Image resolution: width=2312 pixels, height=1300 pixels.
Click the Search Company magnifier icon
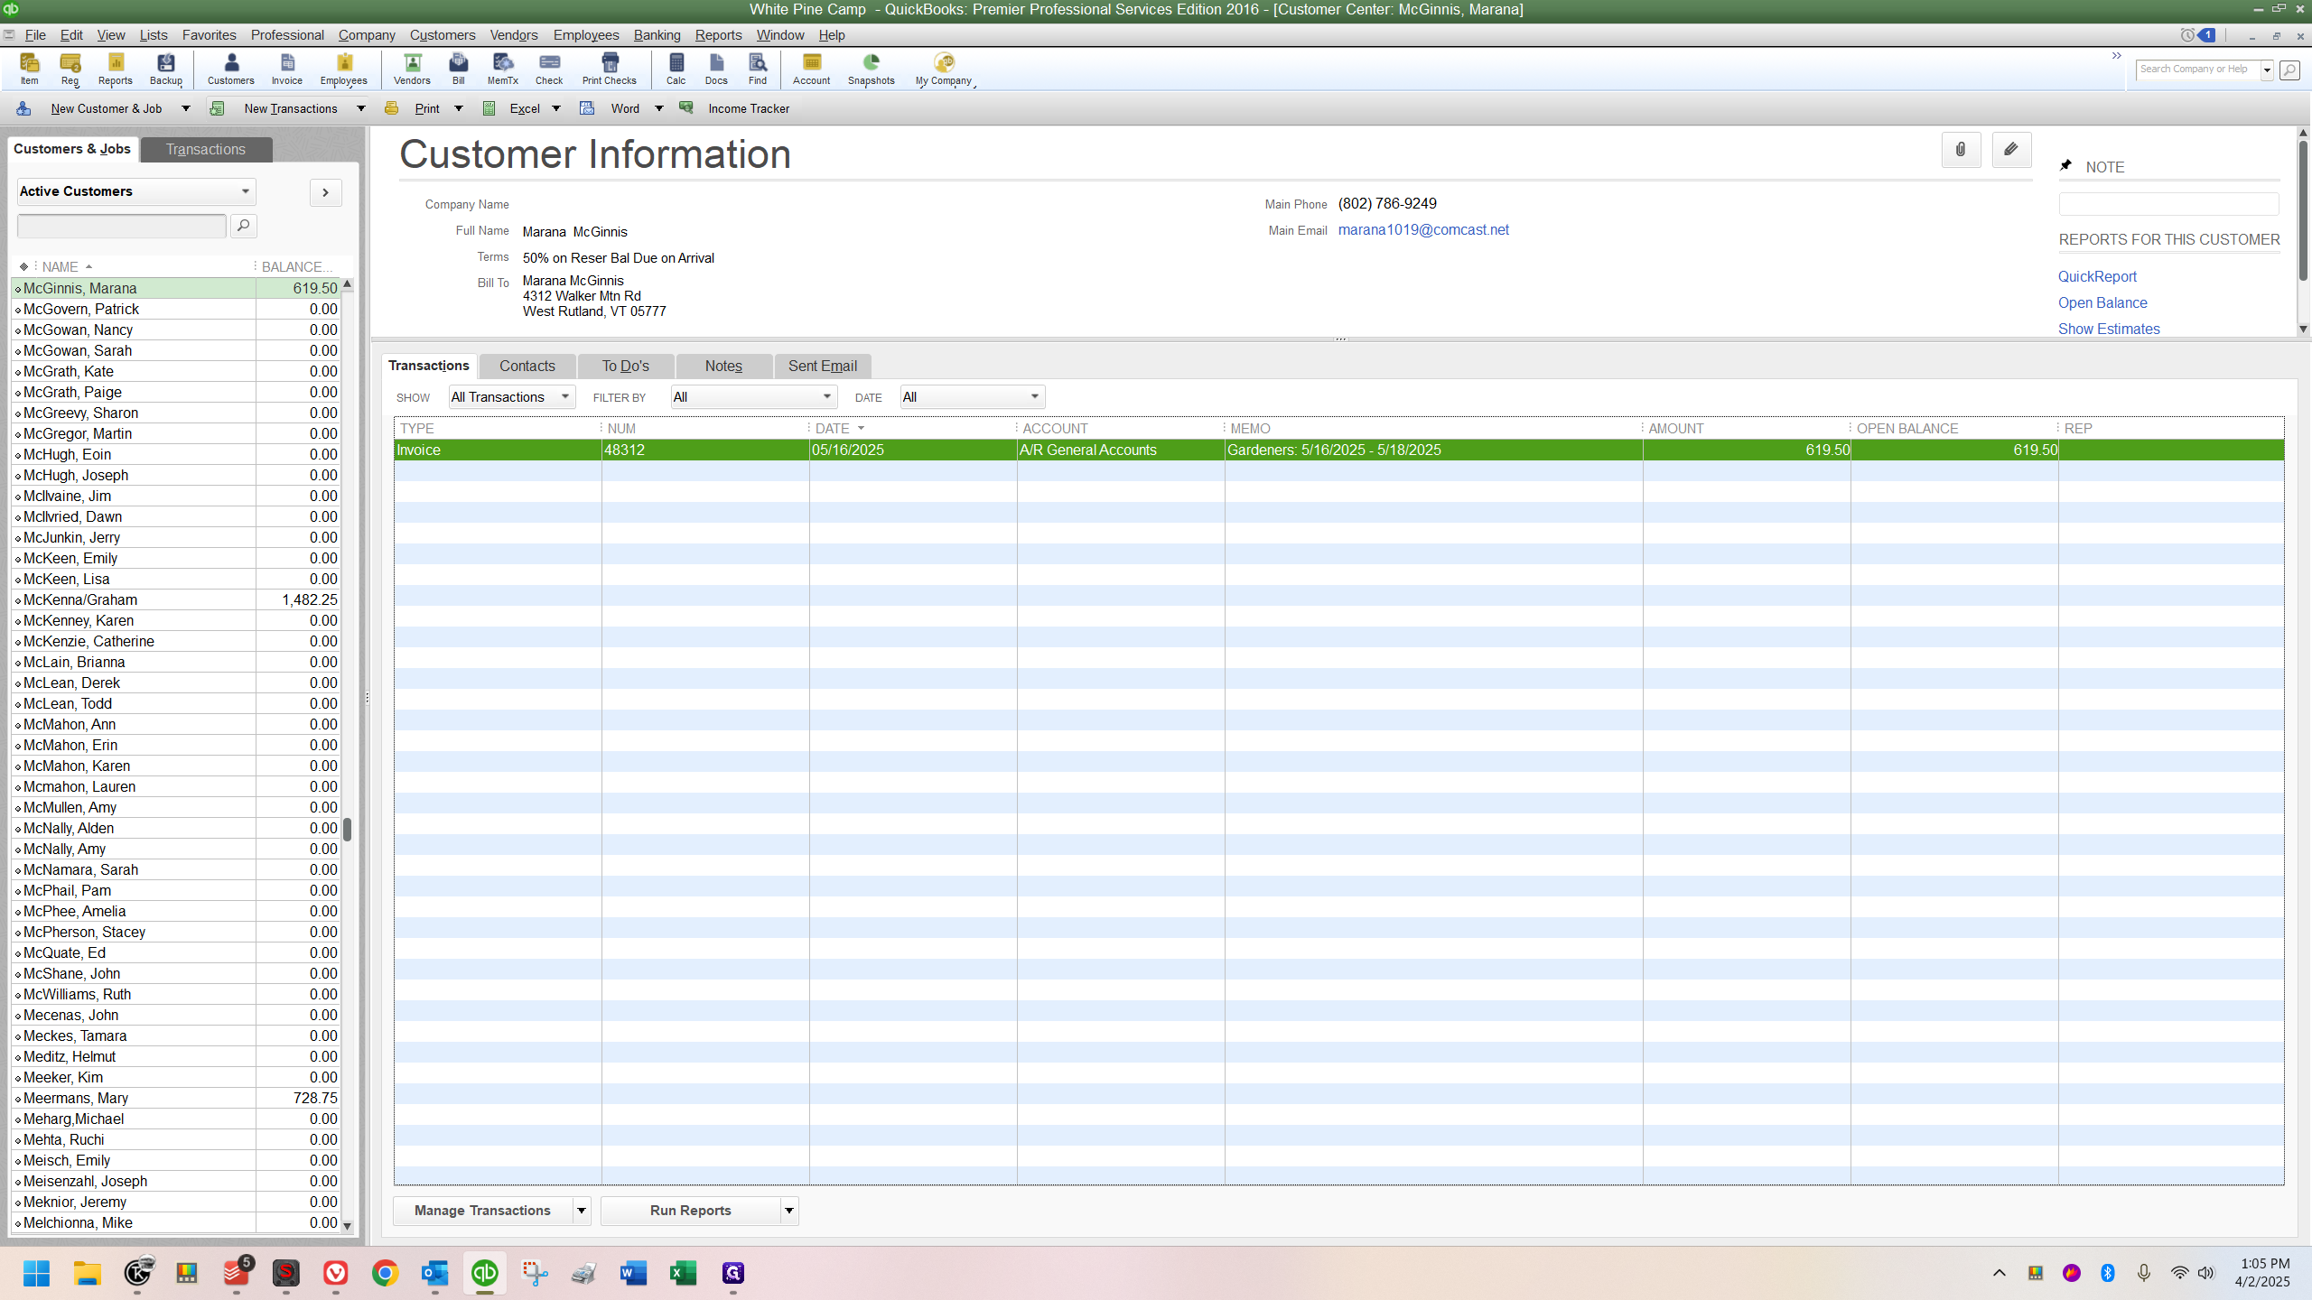pyautogui.click(x=2289, y=70)
